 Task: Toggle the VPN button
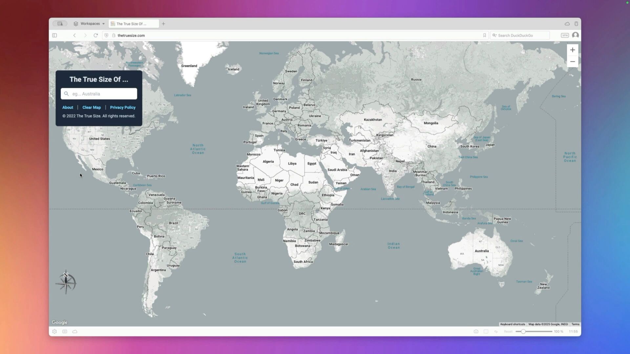coord(565,35)
